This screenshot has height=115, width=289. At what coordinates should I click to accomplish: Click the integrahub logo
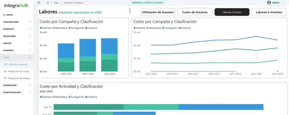coord(16,5)
